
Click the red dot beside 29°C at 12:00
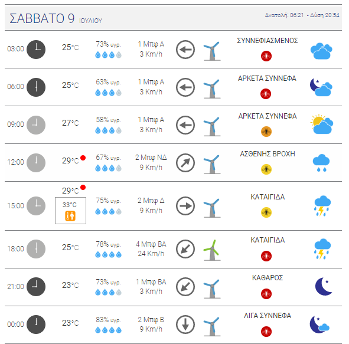[x=83, y=158]
